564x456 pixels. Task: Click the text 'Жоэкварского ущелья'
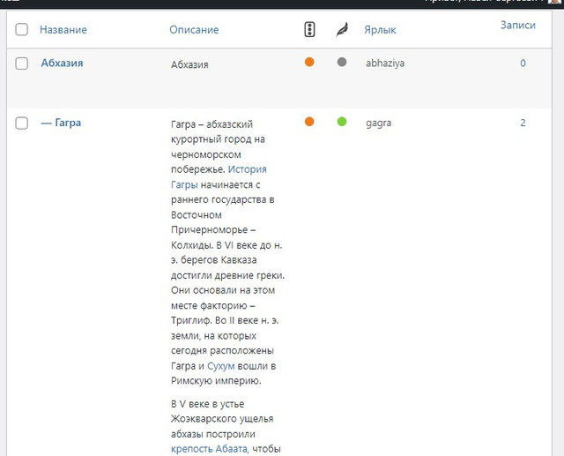[222, 419]
